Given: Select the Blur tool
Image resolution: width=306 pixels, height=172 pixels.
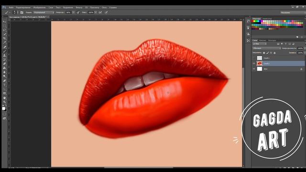Looking at the screenshot, I should pyautogui.click(x=4, y=72).
